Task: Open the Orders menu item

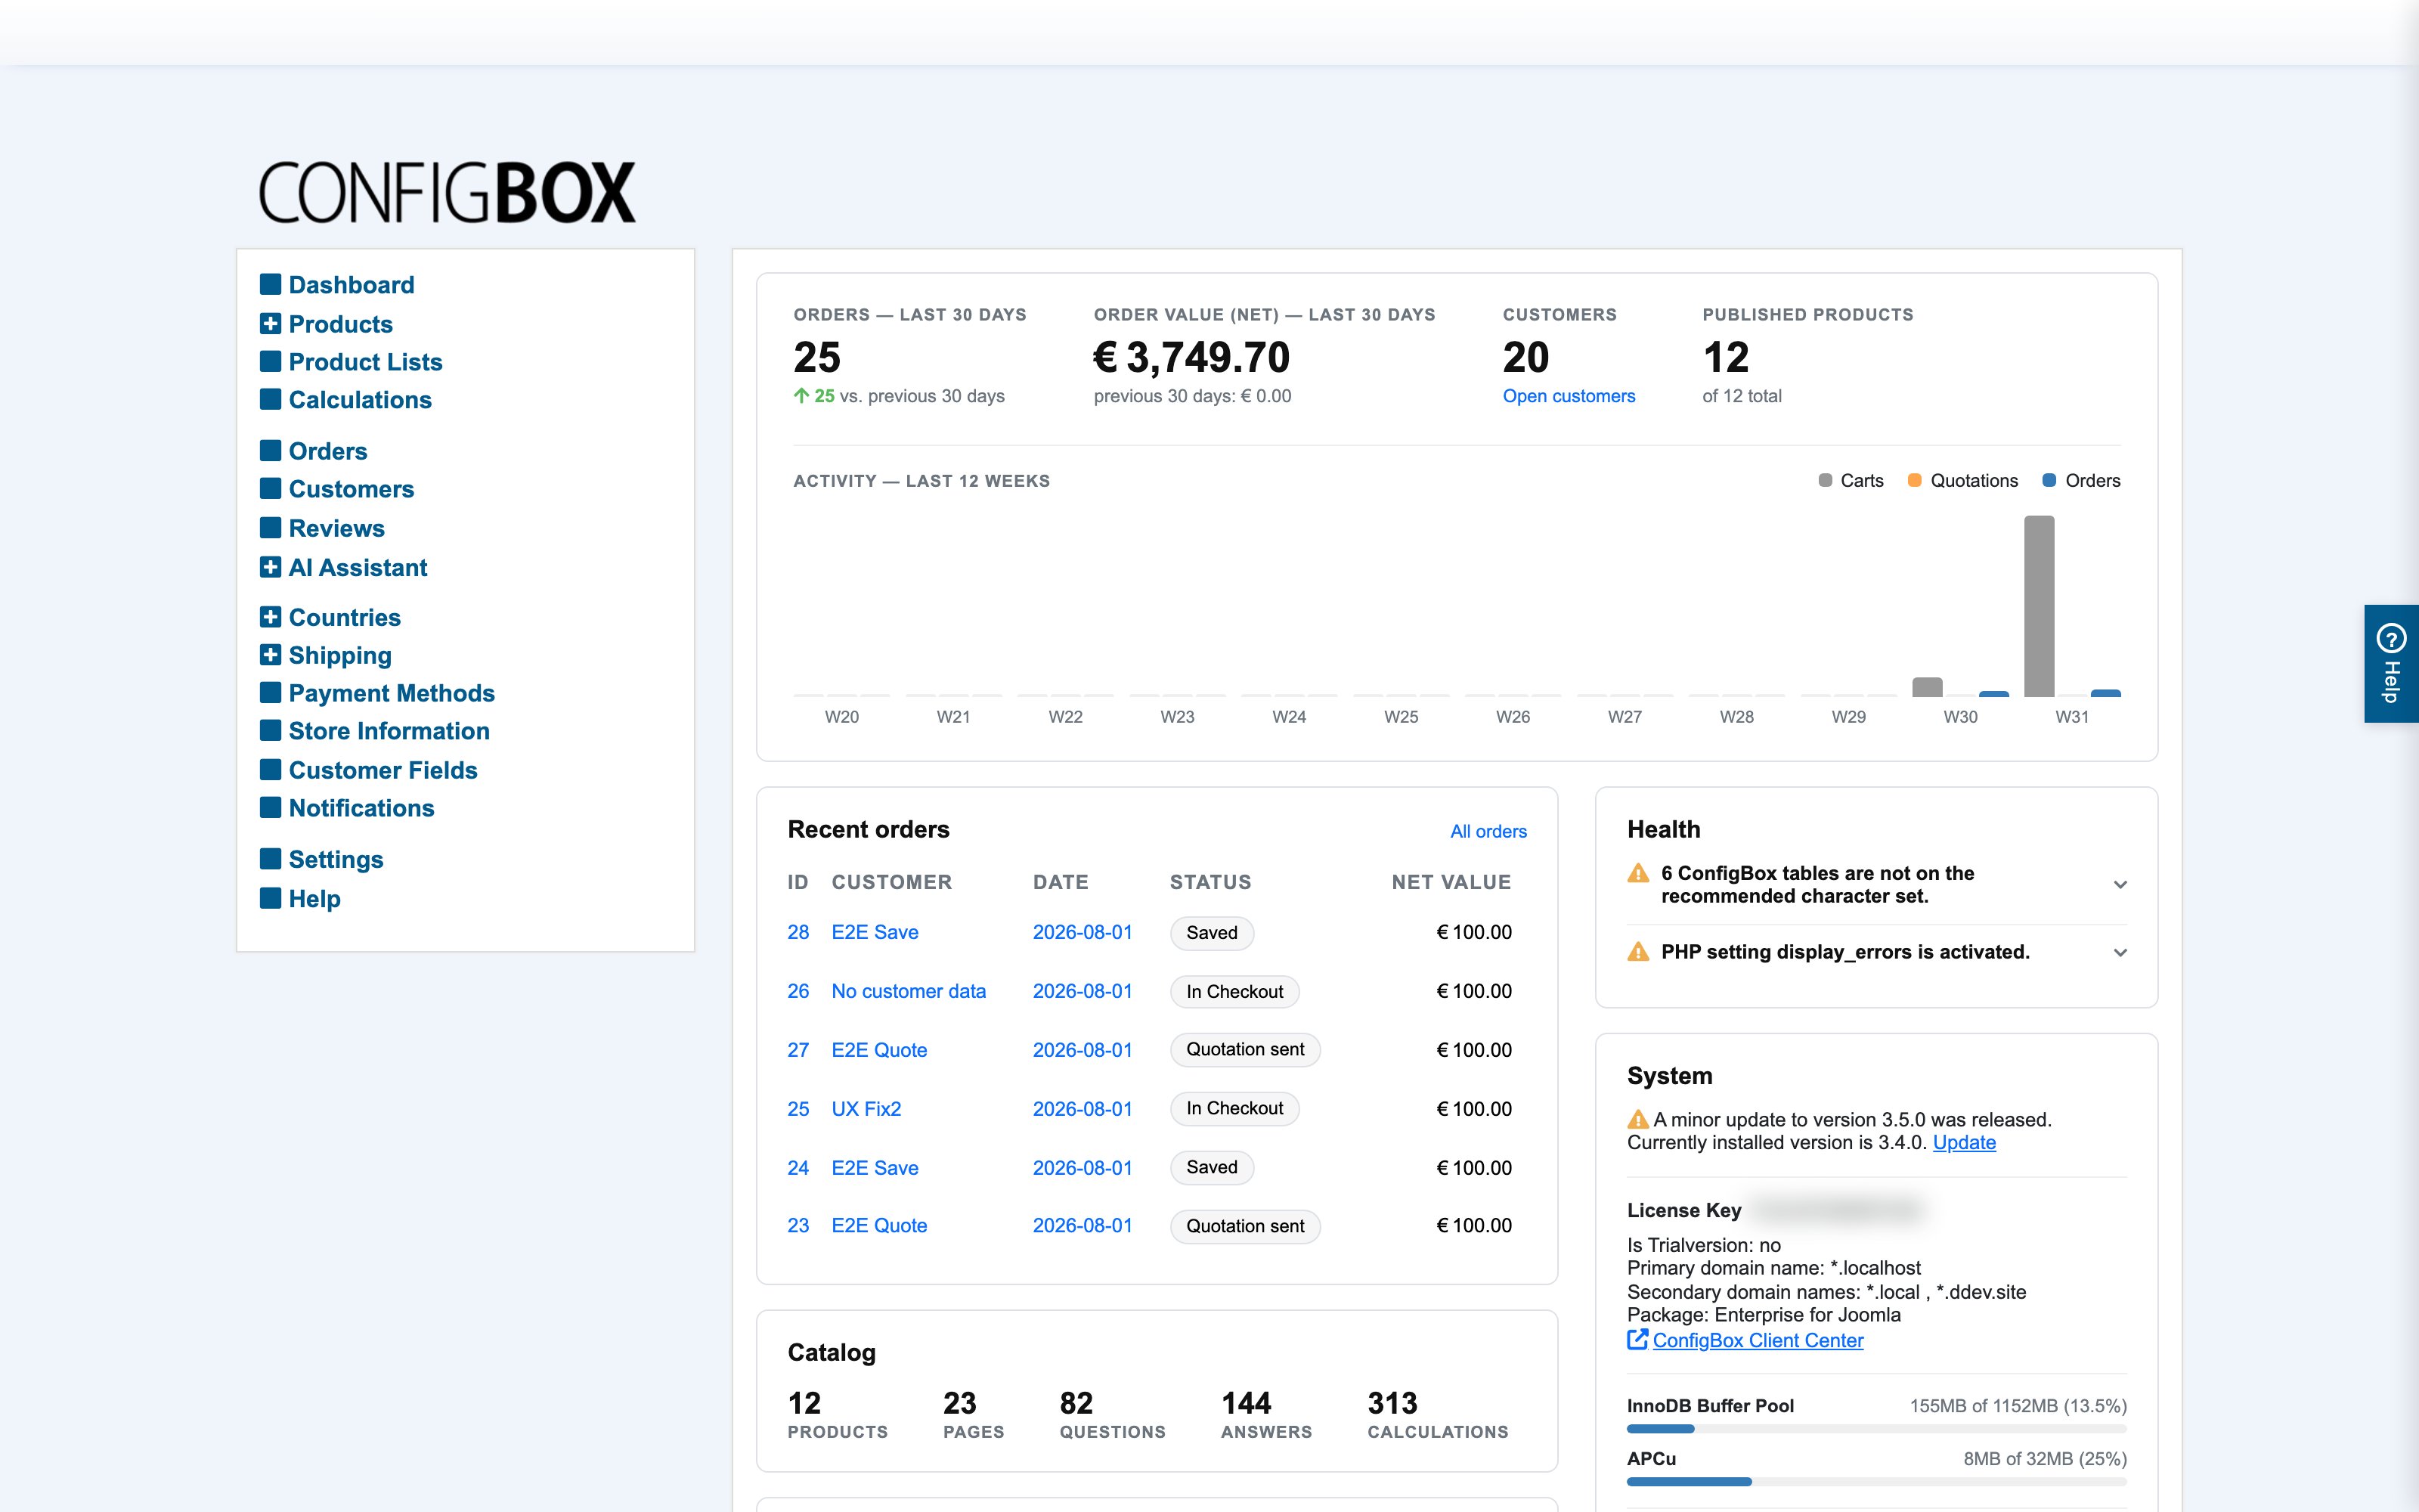Action: point(328,451)
